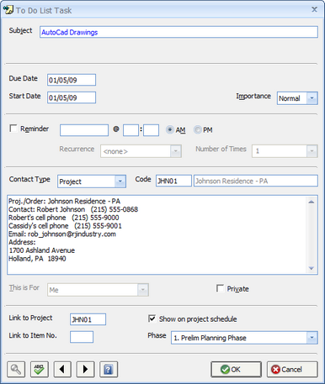Click the magnifying glass search icon button

tap(16, 369)
